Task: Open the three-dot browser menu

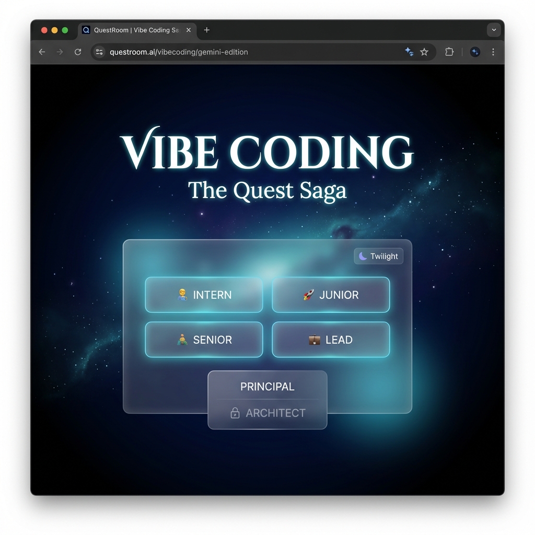Action: 493,52
